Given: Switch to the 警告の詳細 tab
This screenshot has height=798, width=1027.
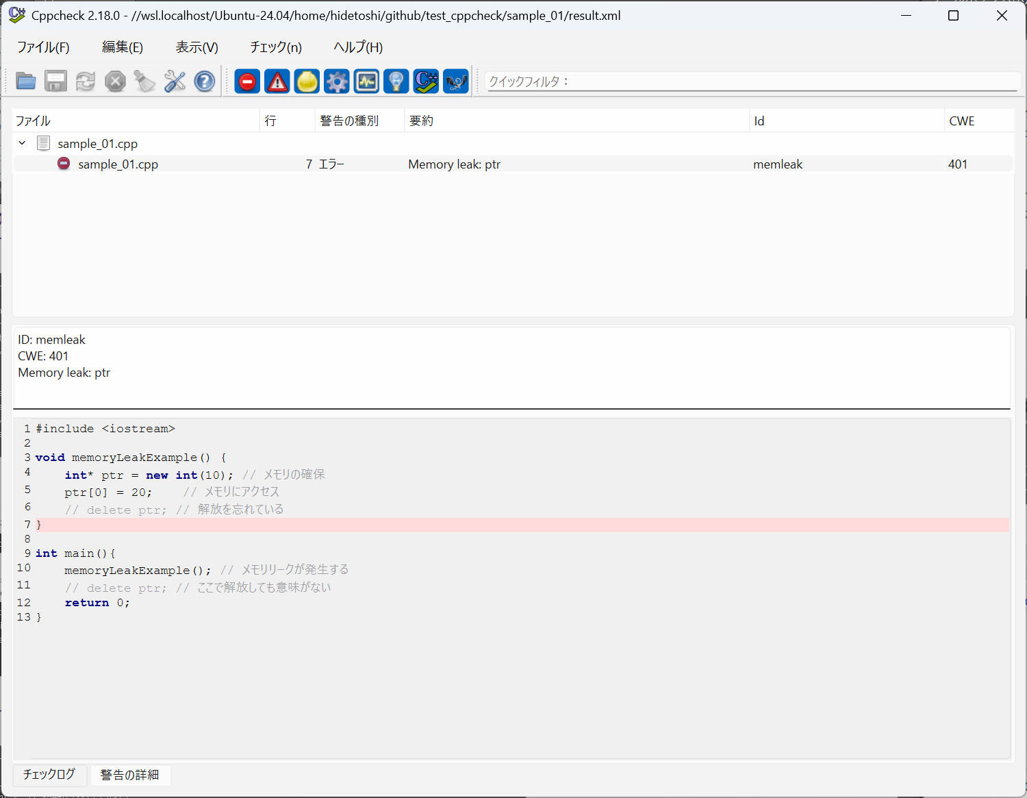Looking at the screenshot, I should (x=129, y=775).
